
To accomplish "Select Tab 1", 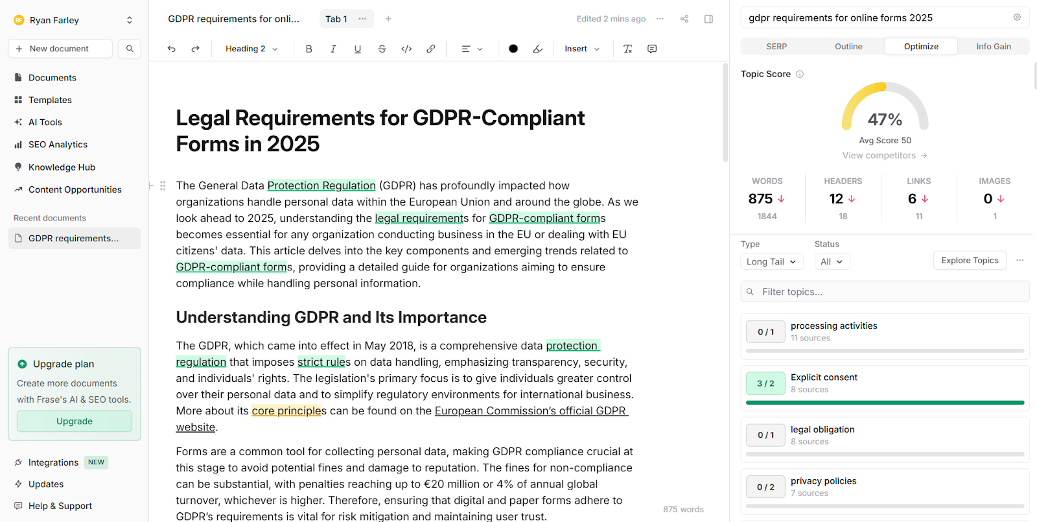I will tap(336, 19).
